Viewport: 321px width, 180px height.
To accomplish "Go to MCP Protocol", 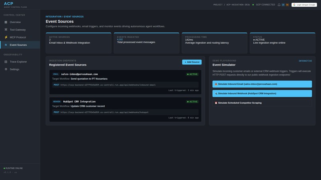I will pyautogui.click(x=20, y=37).
